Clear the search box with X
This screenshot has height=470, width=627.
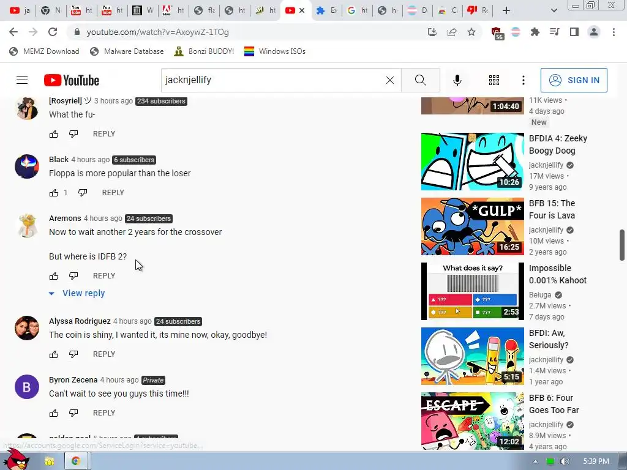coord(390,80)
